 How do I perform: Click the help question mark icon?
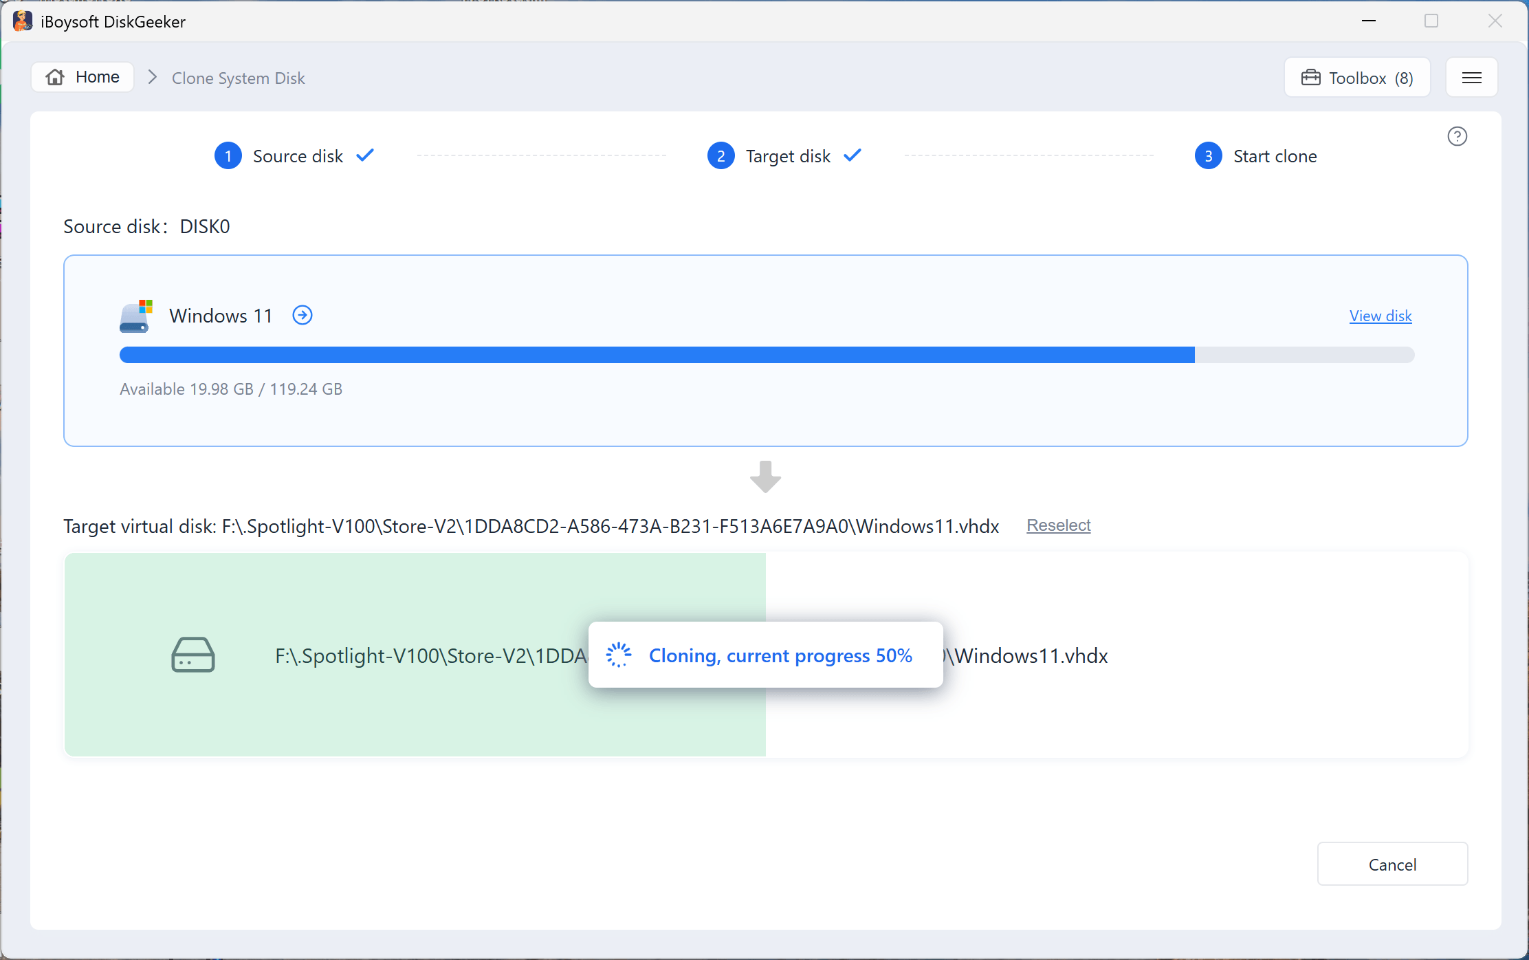[x=1457, y=136]
